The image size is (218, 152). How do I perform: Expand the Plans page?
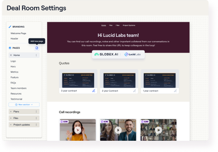(11, 112)
